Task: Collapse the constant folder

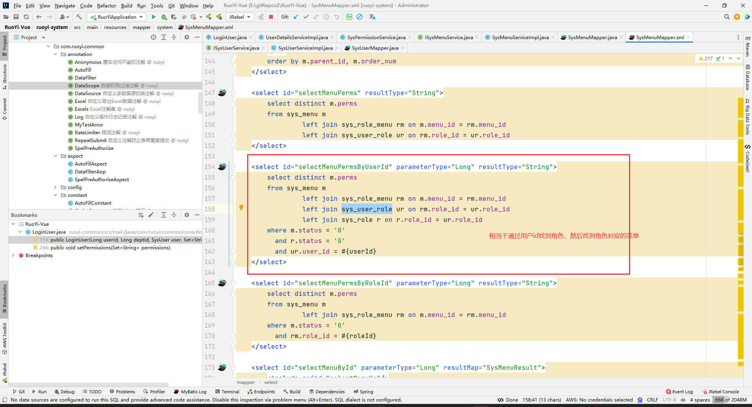Action: point(56,195)
